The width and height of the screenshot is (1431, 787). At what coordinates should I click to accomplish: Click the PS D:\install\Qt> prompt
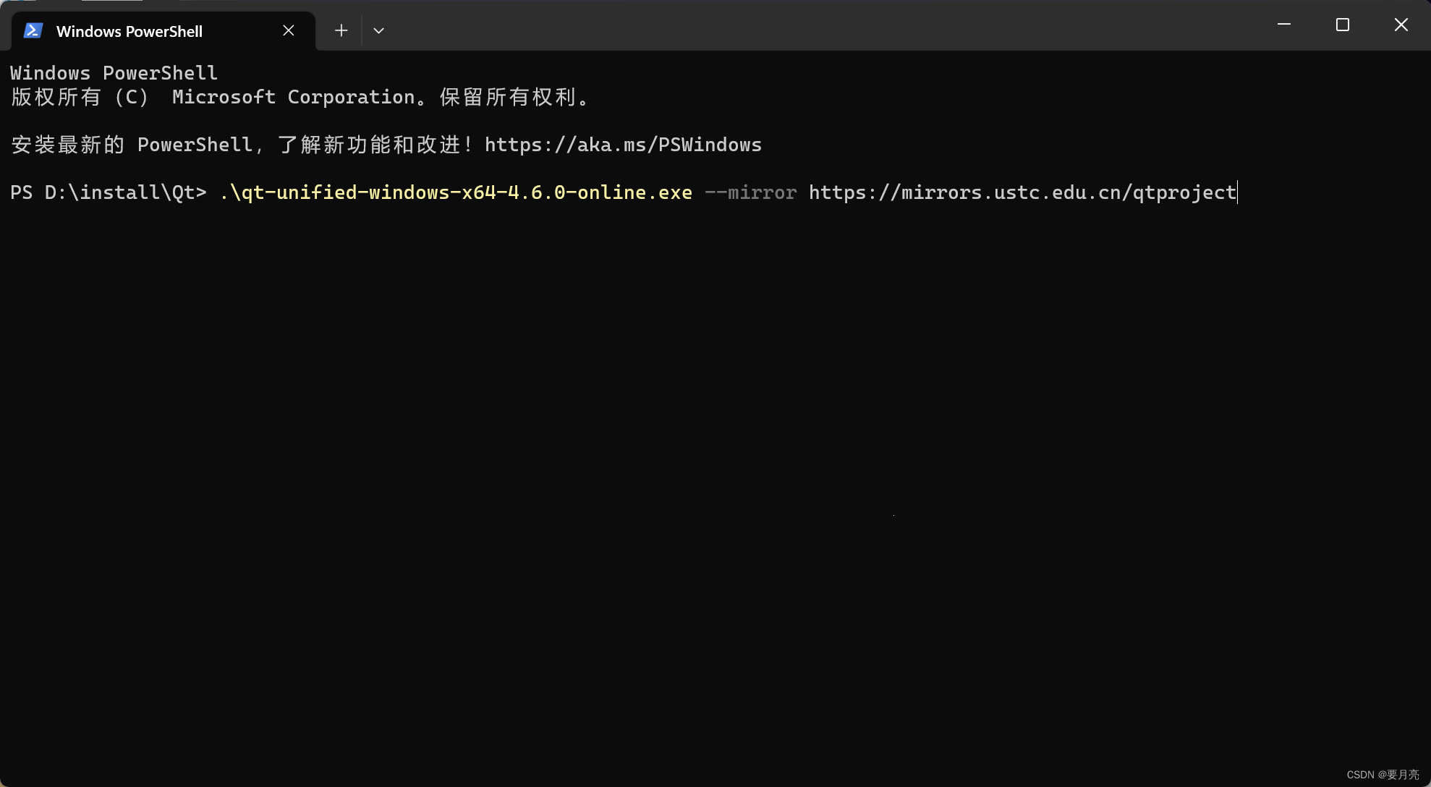[x=109, y=192]
